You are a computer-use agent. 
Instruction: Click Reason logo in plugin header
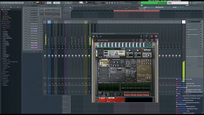(x=95, y=40)
